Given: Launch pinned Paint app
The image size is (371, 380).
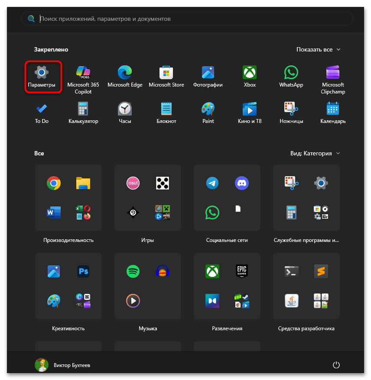Looking at the screenshot, I should coord(208,113).
